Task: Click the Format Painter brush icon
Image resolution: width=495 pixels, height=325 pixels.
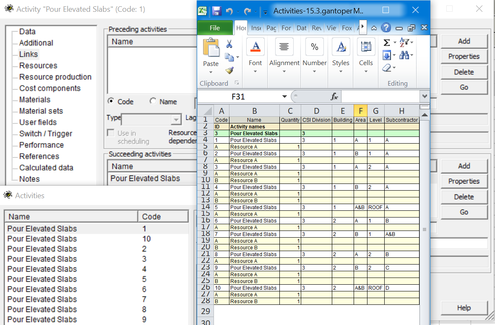Action: tap(229, 70)
